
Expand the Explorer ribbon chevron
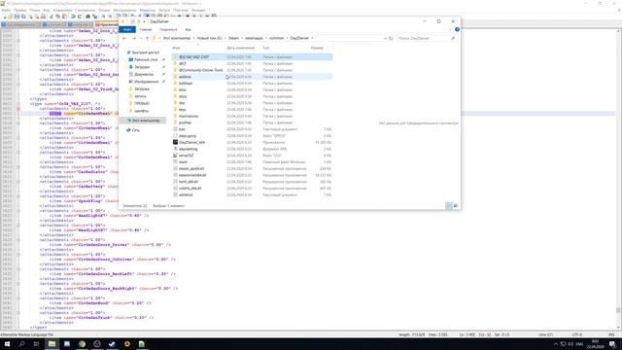(451, 29)
